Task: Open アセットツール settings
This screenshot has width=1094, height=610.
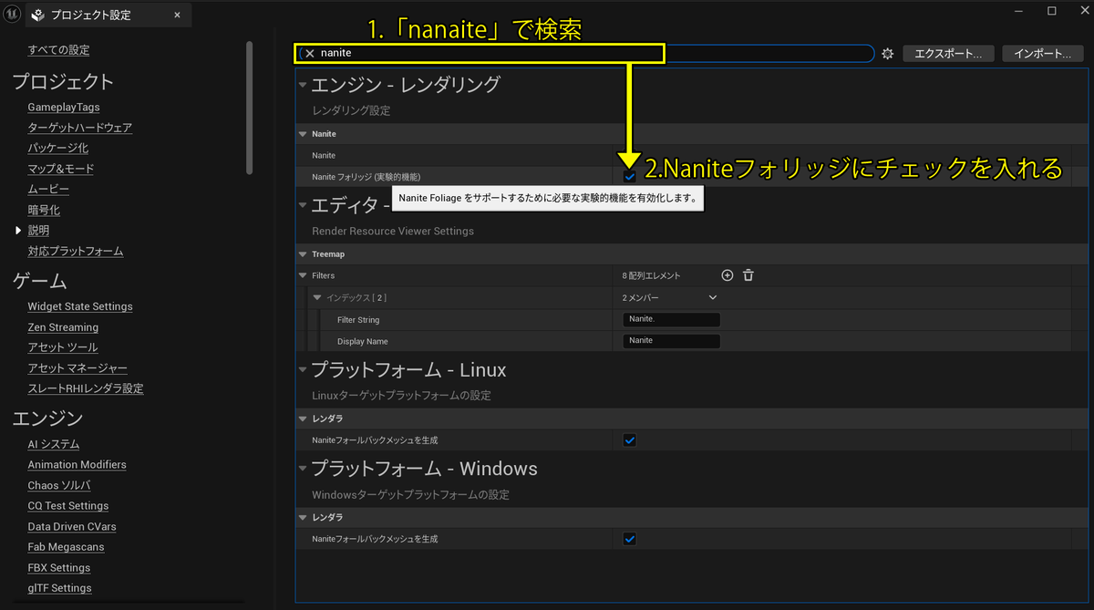Action: tap(63, 347)
